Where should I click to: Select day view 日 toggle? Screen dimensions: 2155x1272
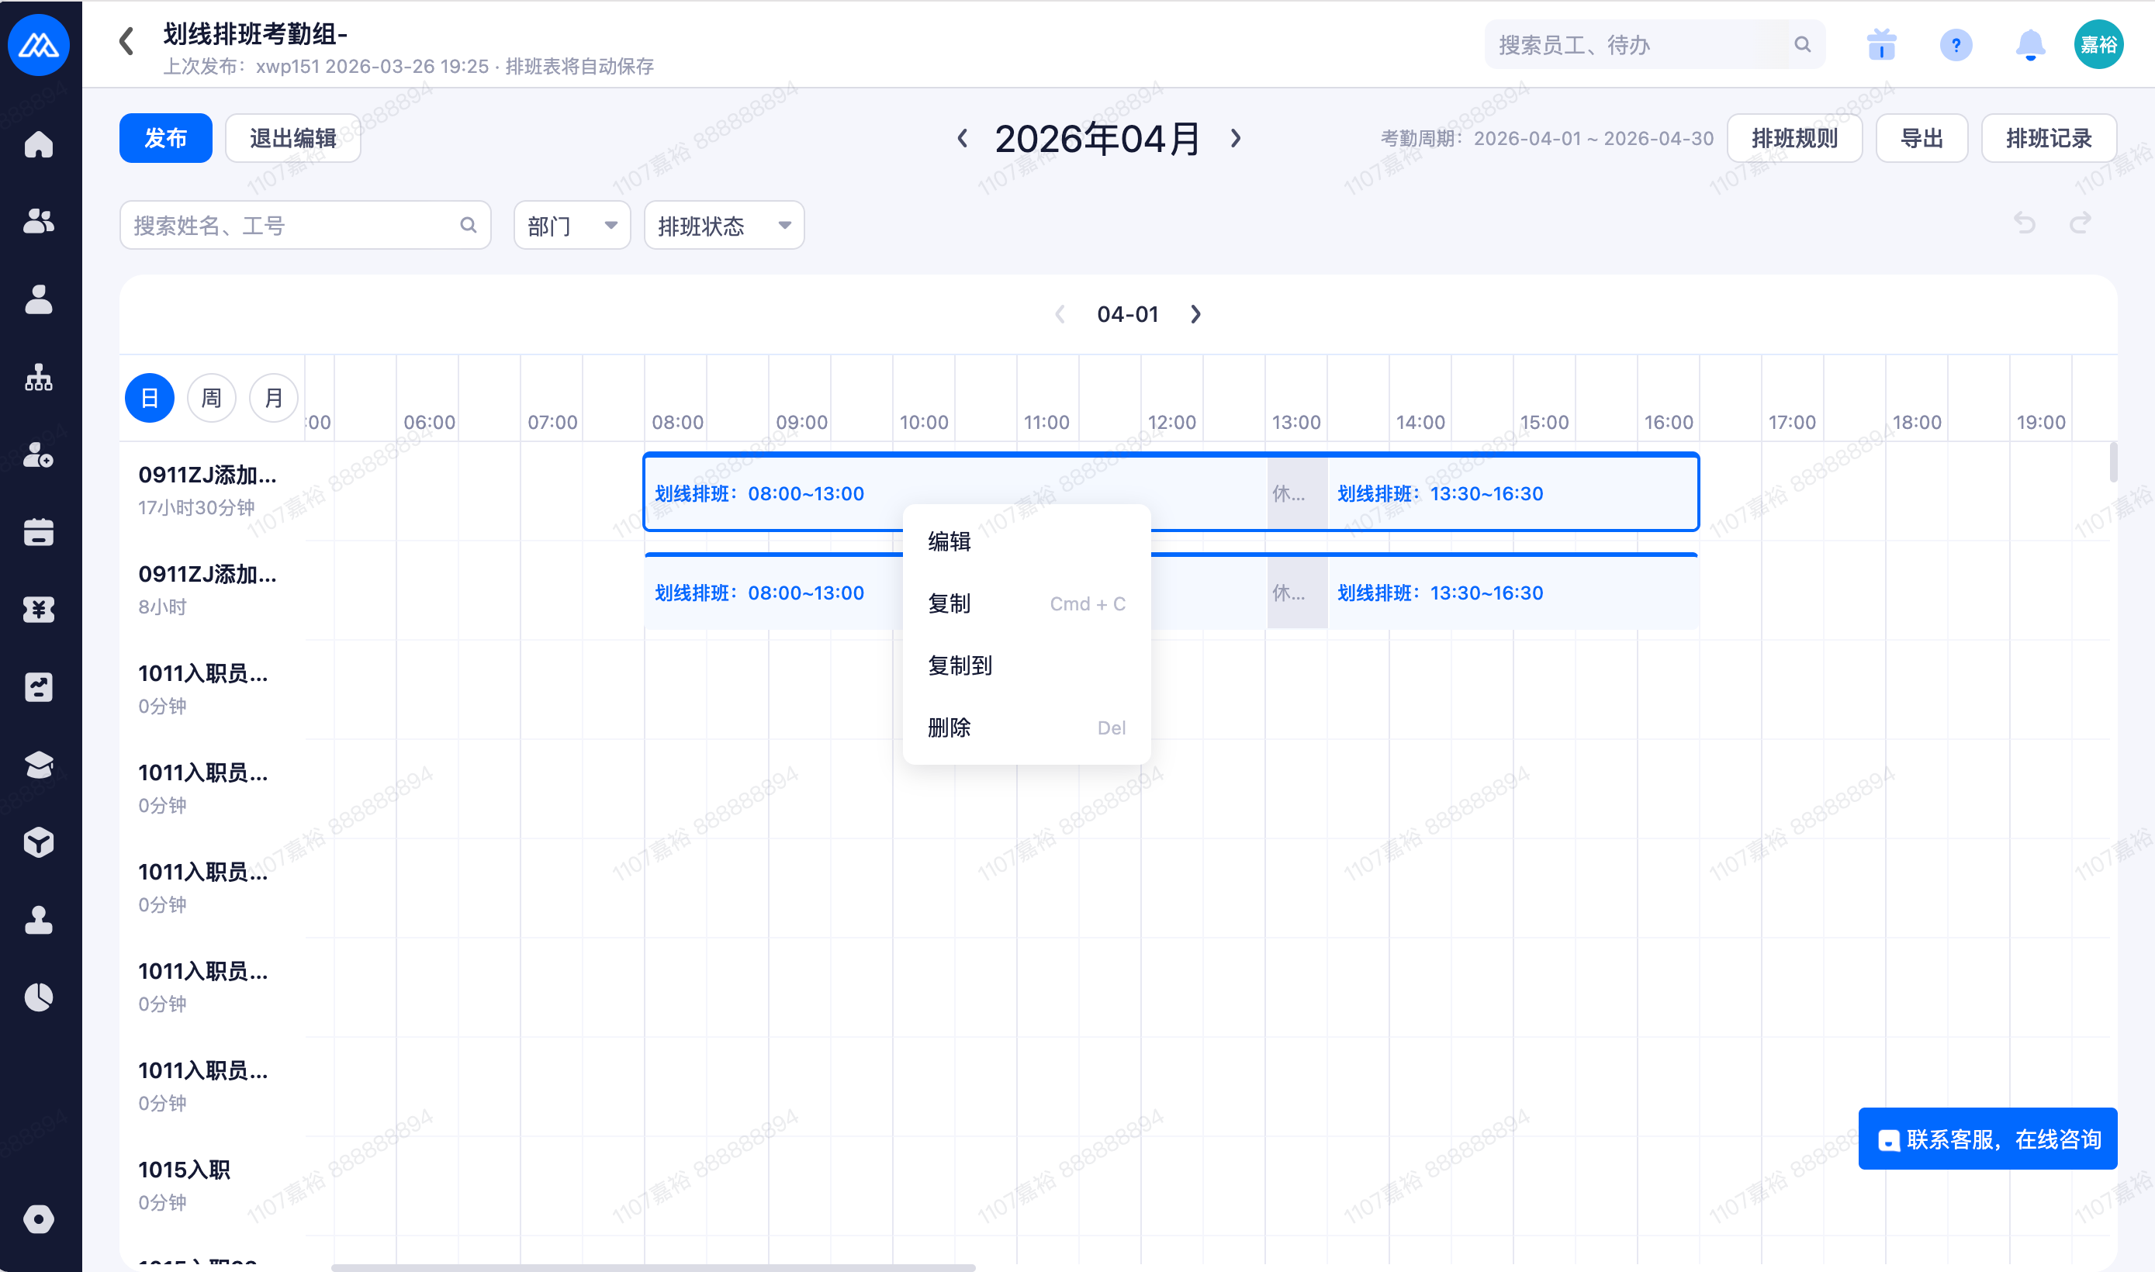coord(149,398)
